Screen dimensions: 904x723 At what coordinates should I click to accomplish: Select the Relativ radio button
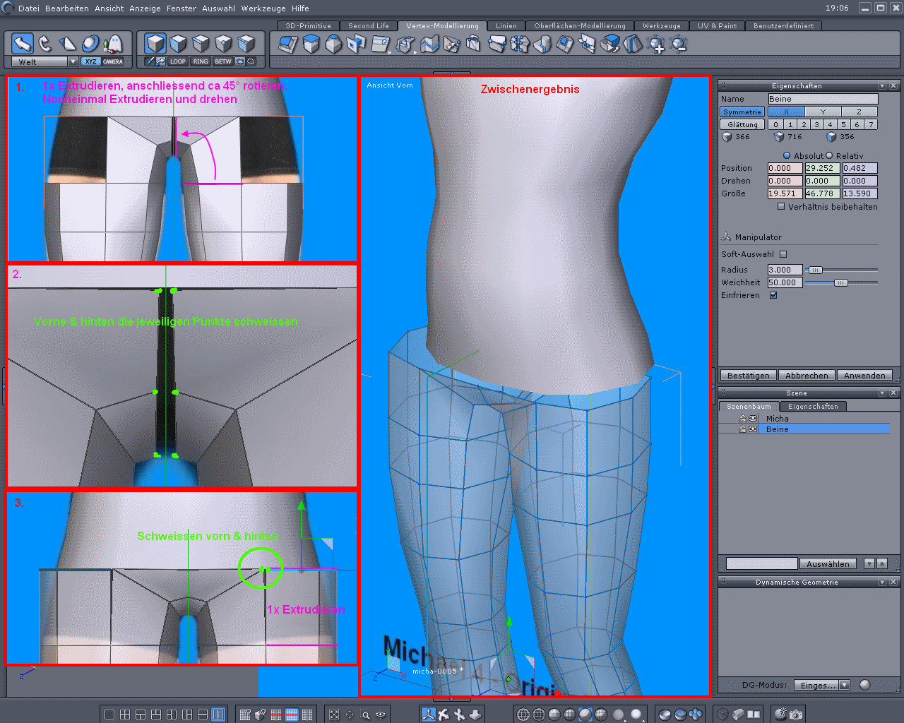click(829, 156)
